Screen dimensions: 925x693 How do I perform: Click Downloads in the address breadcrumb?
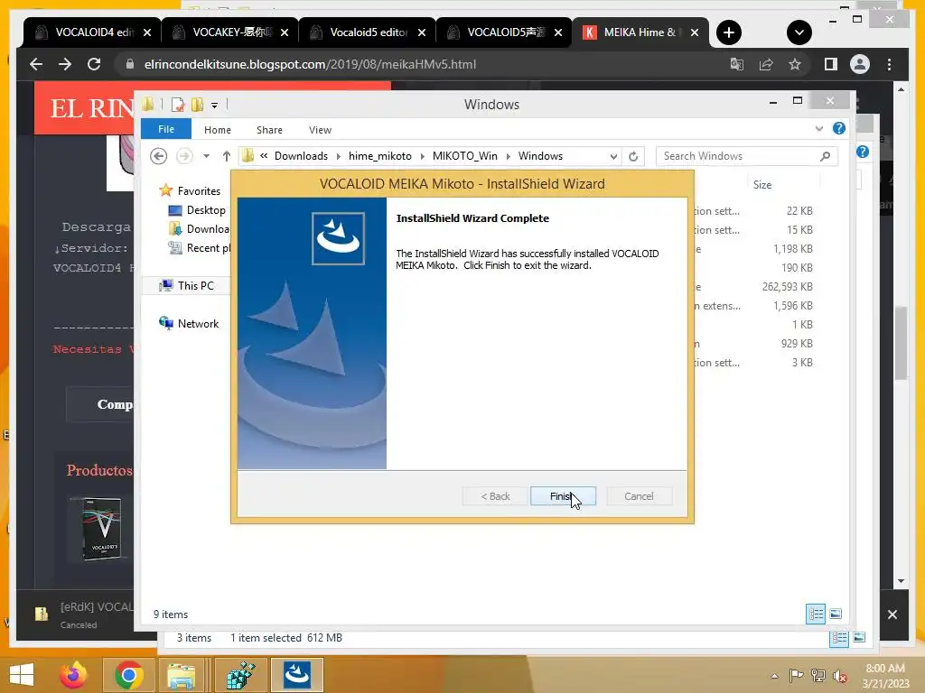(301, 156)
